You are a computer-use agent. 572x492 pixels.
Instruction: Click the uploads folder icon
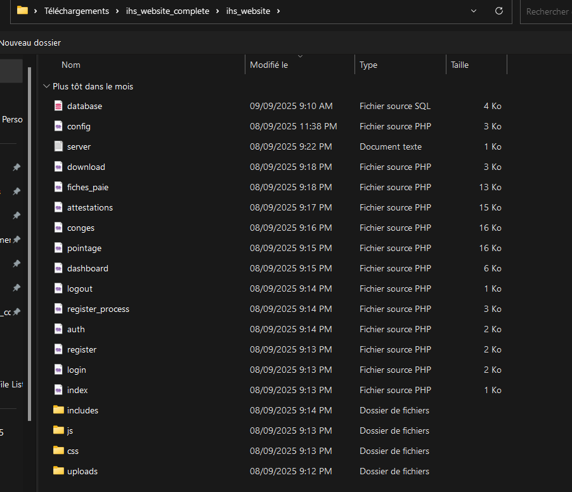(x=58, y=471)
